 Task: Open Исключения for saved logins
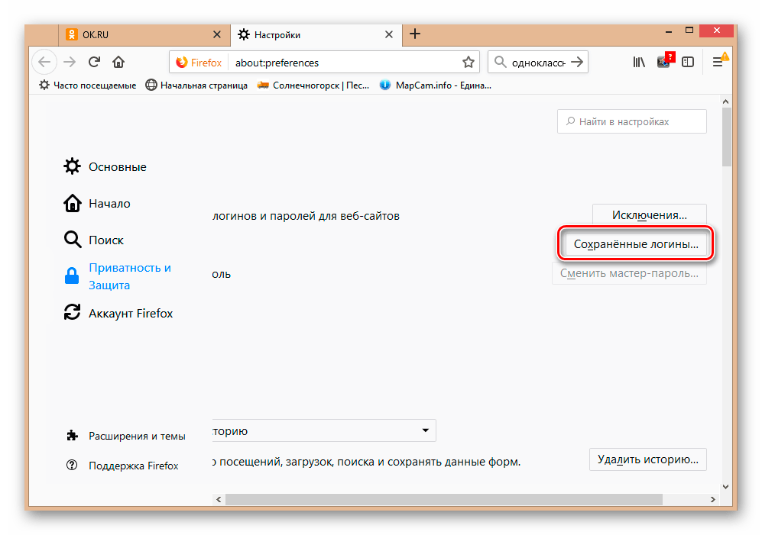click(x=649, y=215)
